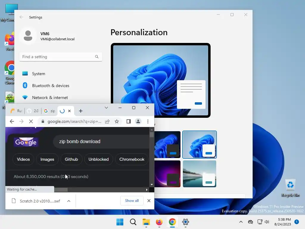
Task: Apply the Chromebook search filter chip
Action: [x=132, y=159]
